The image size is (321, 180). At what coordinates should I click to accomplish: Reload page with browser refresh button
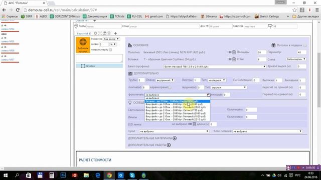point(18,10)
